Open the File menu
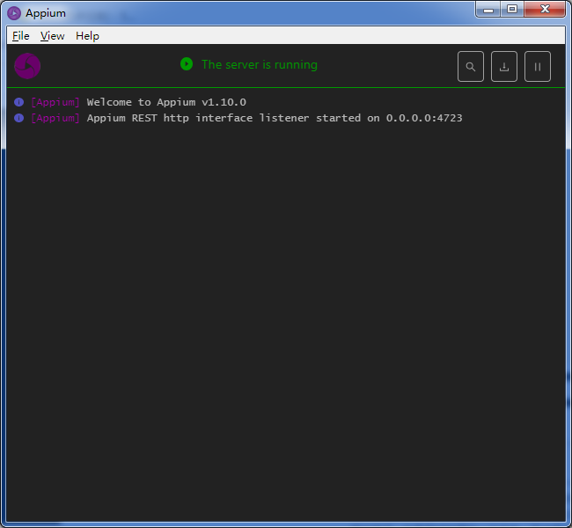 click(21, 36)
